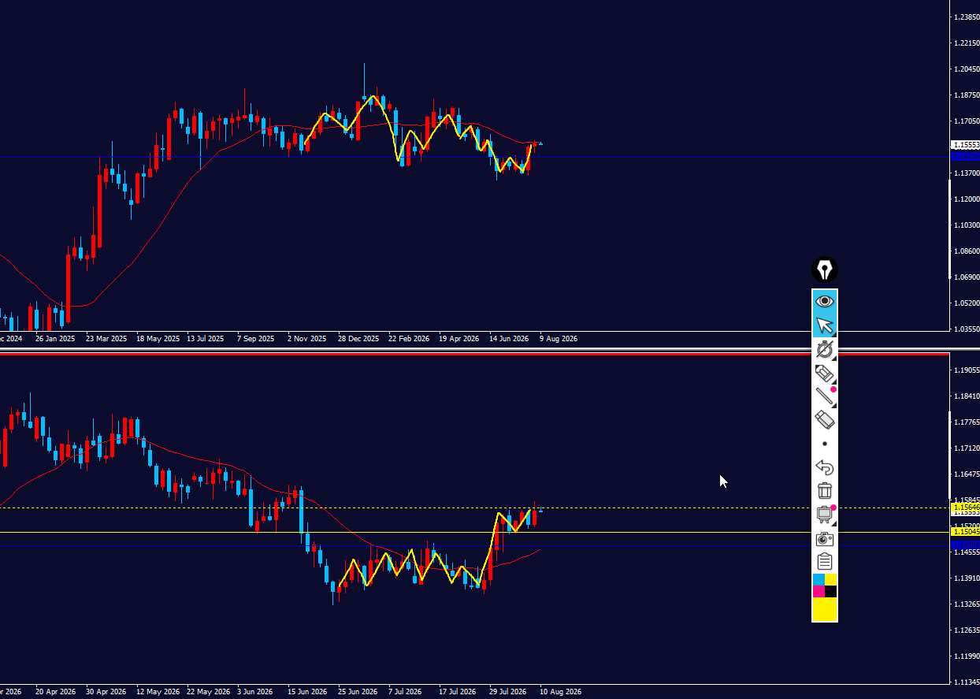Click the yellow 1.15646 price label
This screenshot has height=699, width=980.
[x=966, y=508]
